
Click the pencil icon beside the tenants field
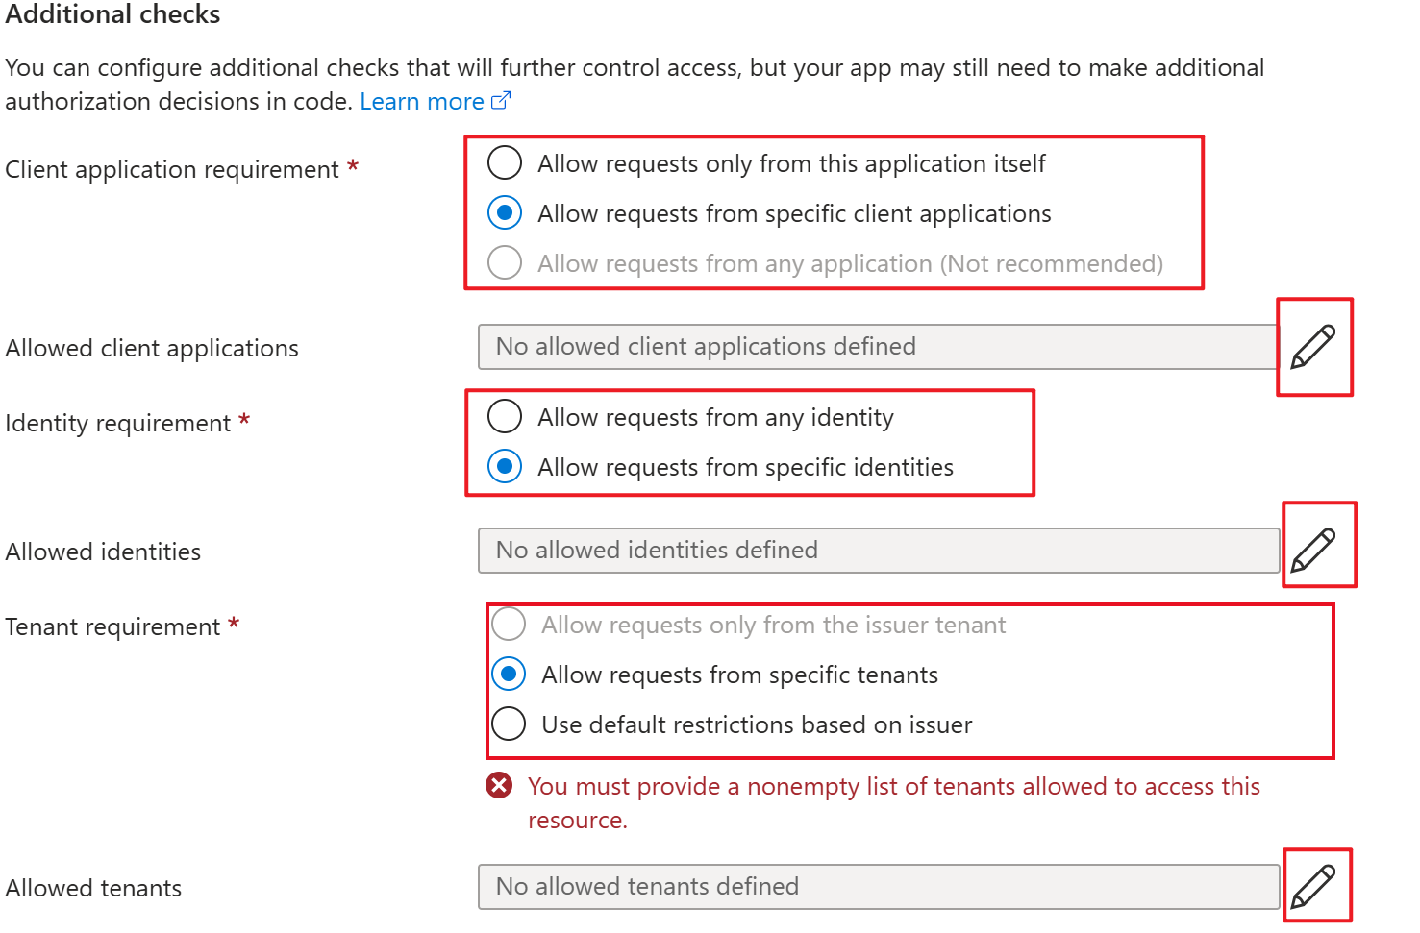coord(1316,885)
